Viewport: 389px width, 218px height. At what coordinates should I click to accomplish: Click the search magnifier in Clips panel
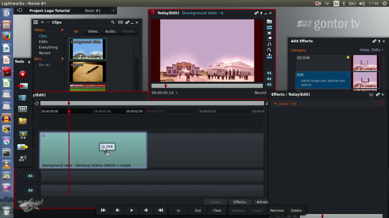113,22
